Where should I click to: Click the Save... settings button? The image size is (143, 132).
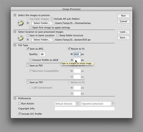(123, 38)
